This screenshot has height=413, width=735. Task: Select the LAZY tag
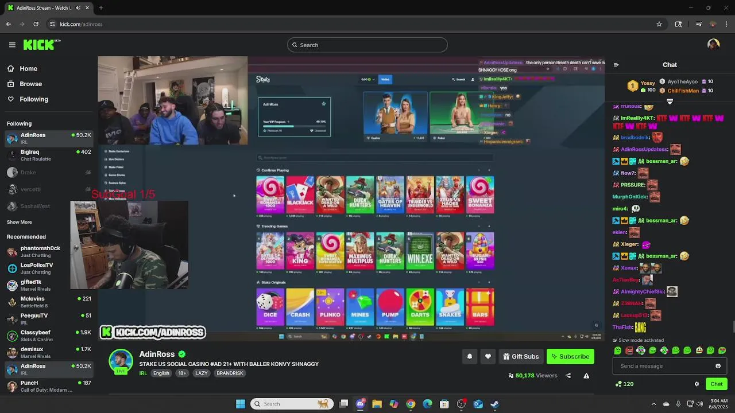[x=202, y=373]
